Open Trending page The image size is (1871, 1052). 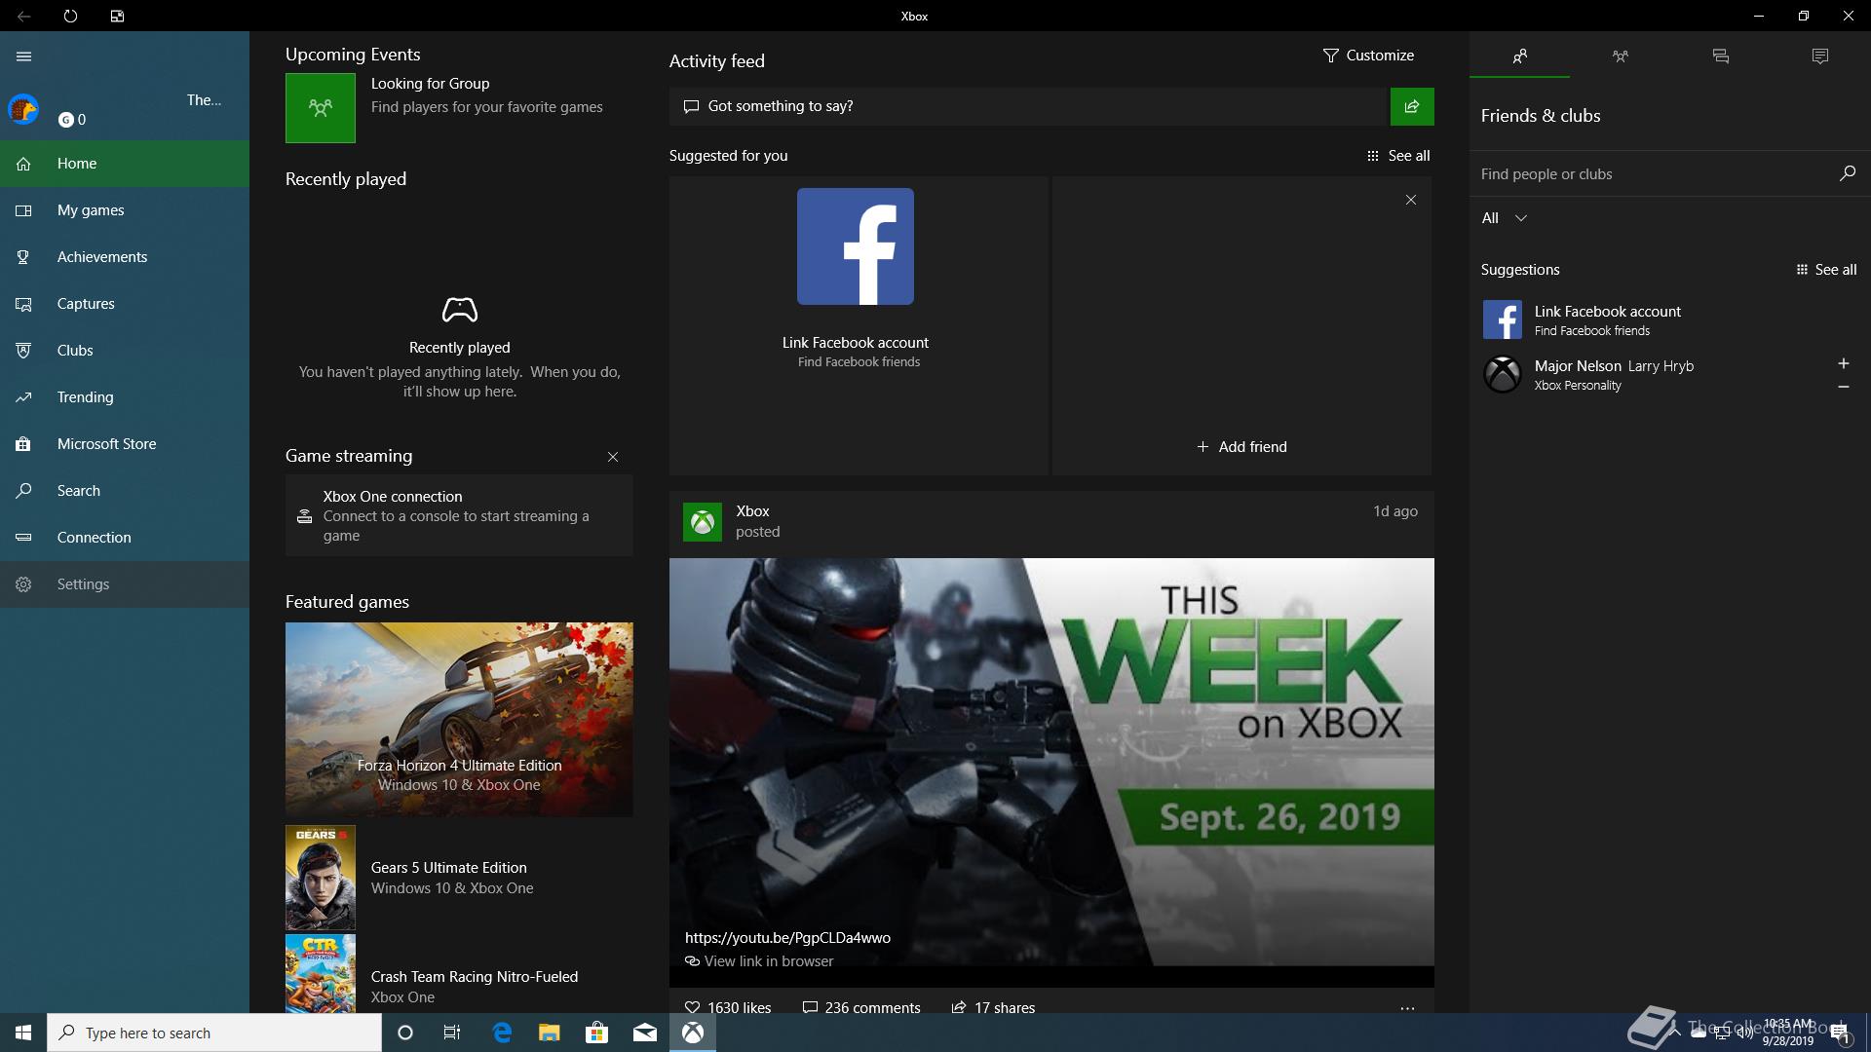(125, 397)
